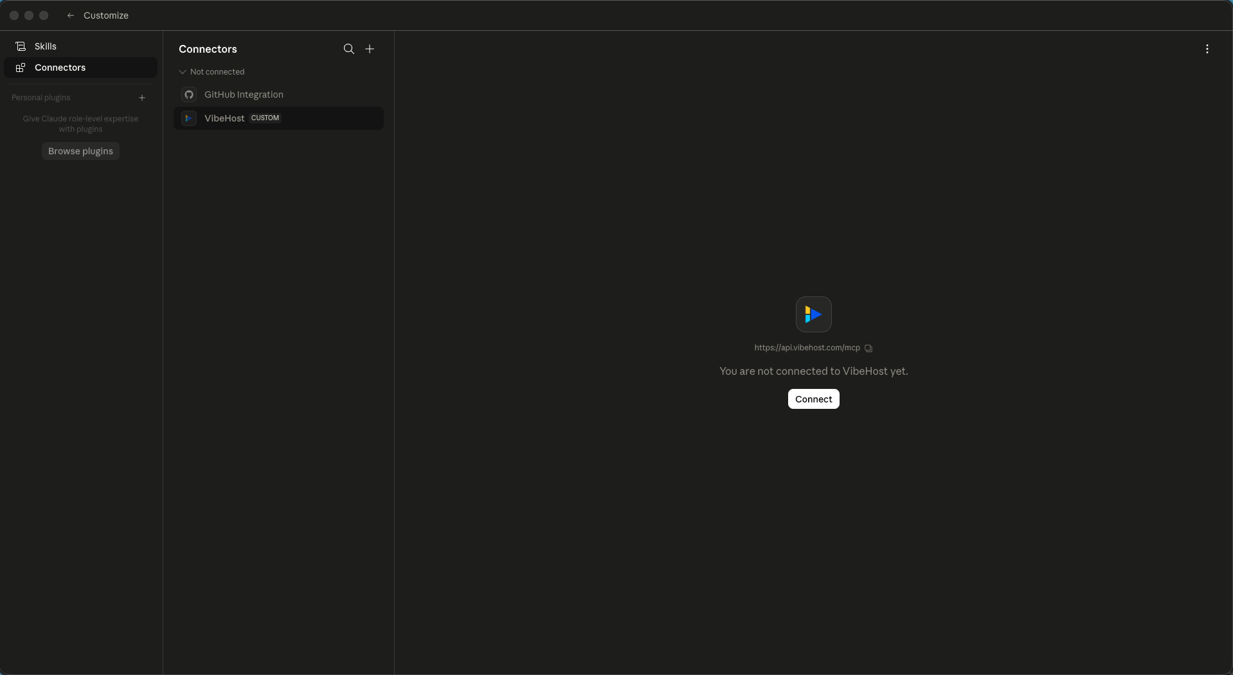This screenshot has width=1233, height=675.
Task: Click the api.vibehost.com/mcp URL text
Action: point(807,348)
